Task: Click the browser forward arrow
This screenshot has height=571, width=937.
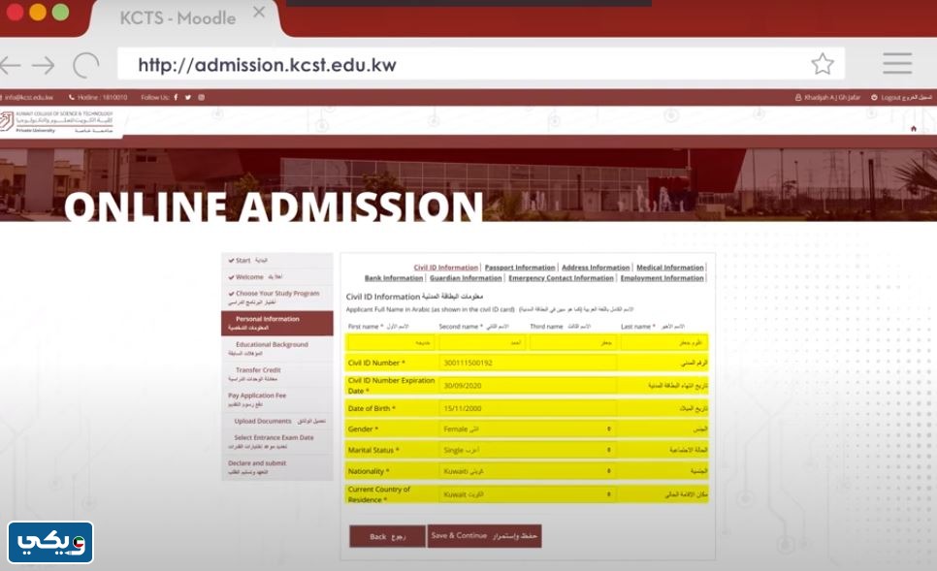Action: pyautogui.click(x=44, y=65)
